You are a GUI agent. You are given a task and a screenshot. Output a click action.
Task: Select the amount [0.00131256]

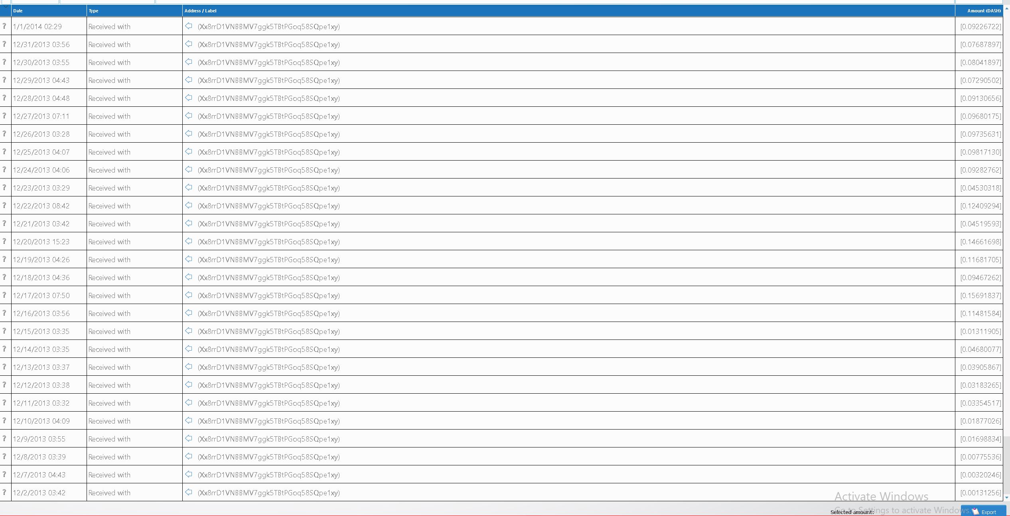pos(980,493)
